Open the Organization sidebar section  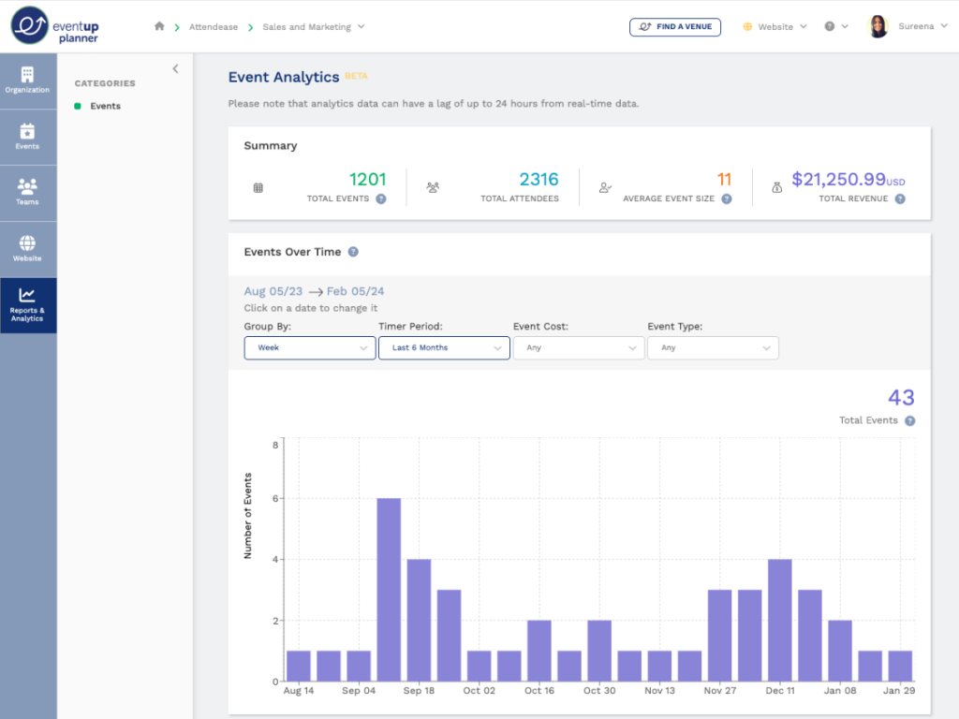point(27,81)
